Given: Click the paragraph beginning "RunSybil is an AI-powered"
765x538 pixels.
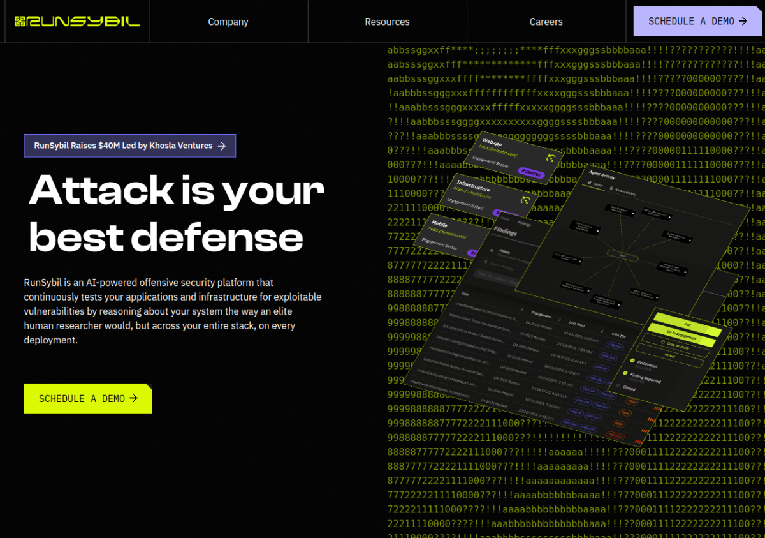Looking at the screenshot, I should (173, 311).
